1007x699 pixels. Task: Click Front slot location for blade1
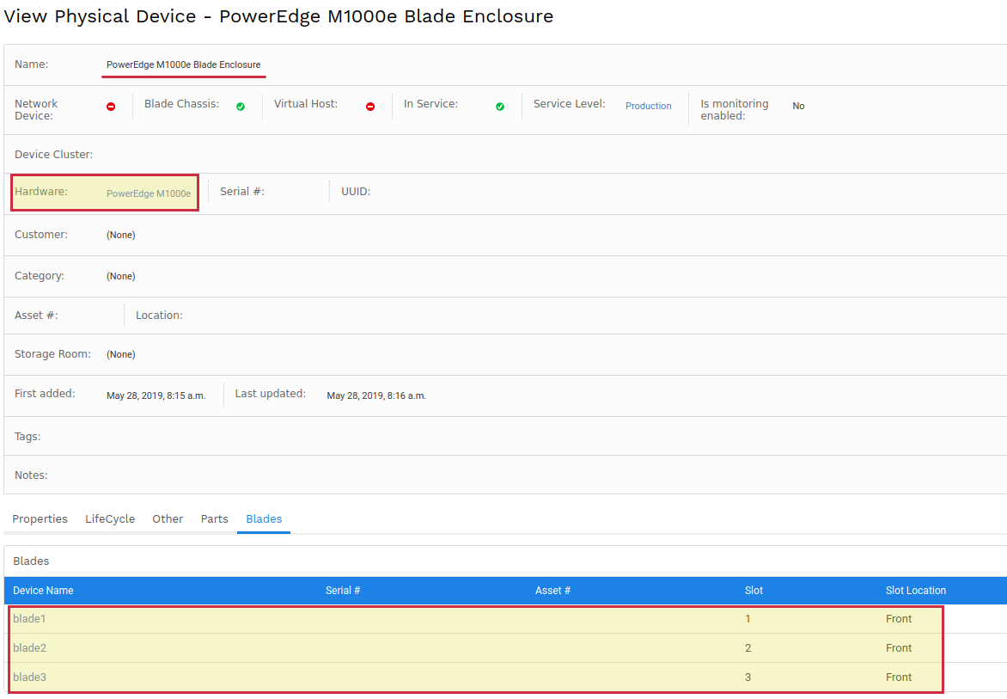click(x=899, y=619)
